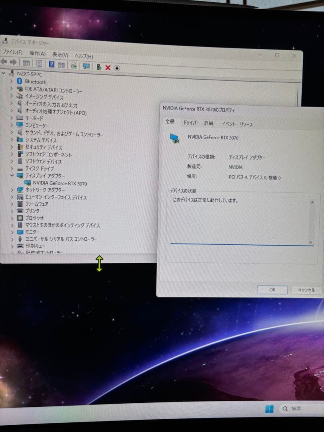324x432 pixels.
Task: Select the 印刷キュー row
Action: tap(35, 246)
